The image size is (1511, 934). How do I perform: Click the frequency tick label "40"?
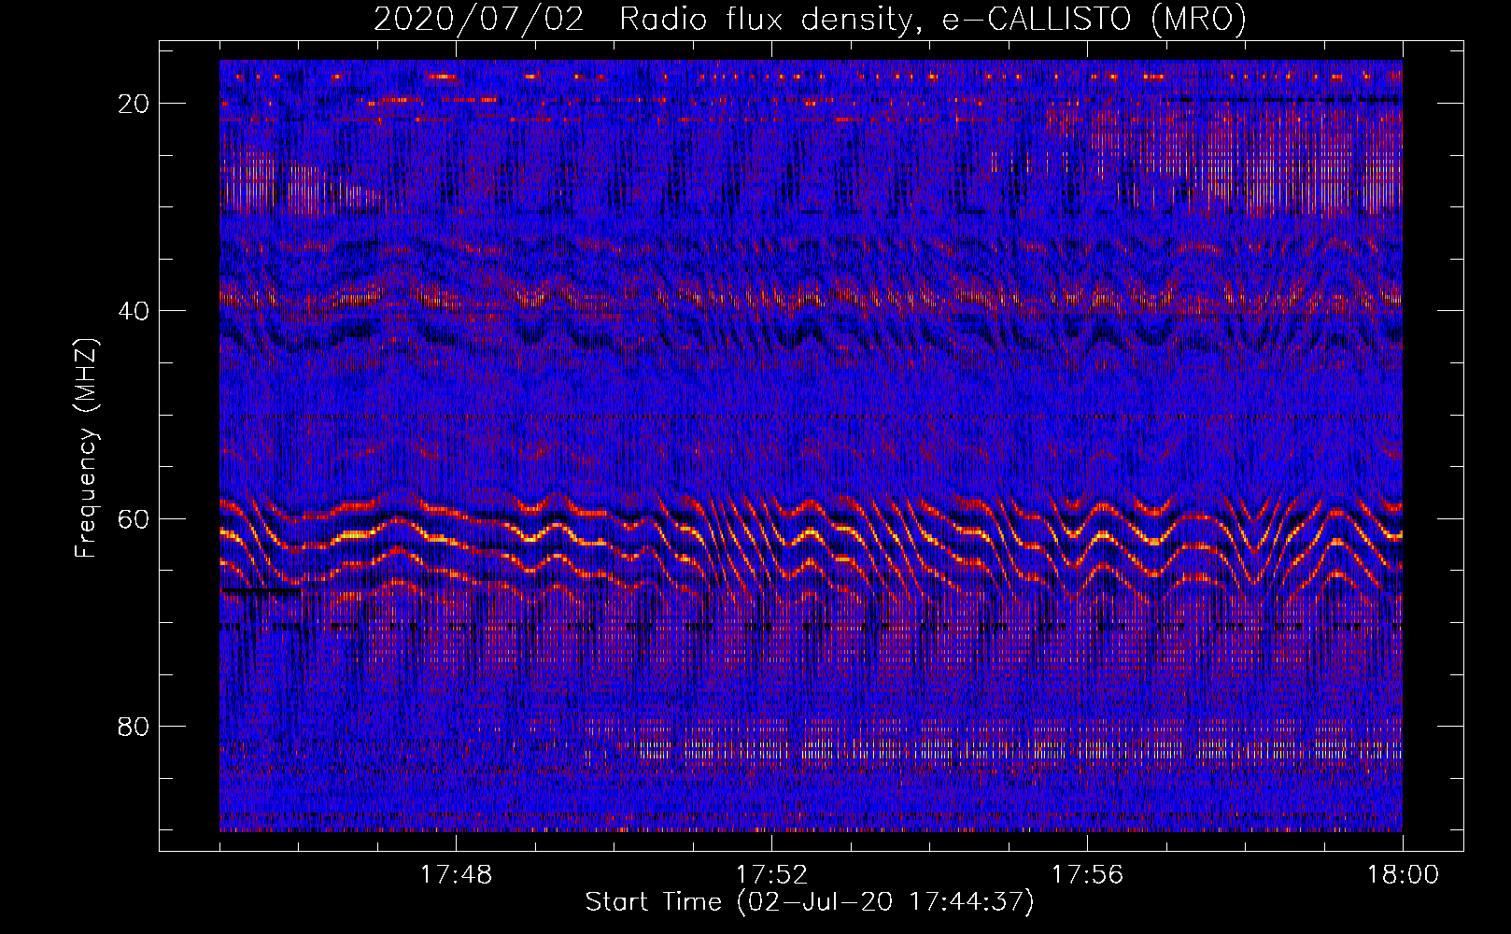(x=134, y=311)
